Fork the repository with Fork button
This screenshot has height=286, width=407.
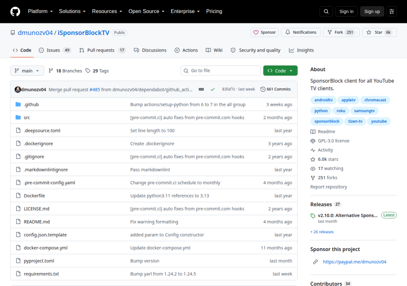(x=341, y=32)
